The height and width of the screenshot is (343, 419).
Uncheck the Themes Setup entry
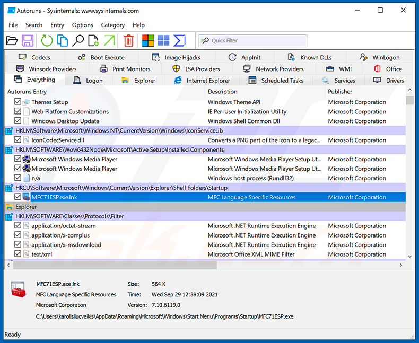pos(18,102)
